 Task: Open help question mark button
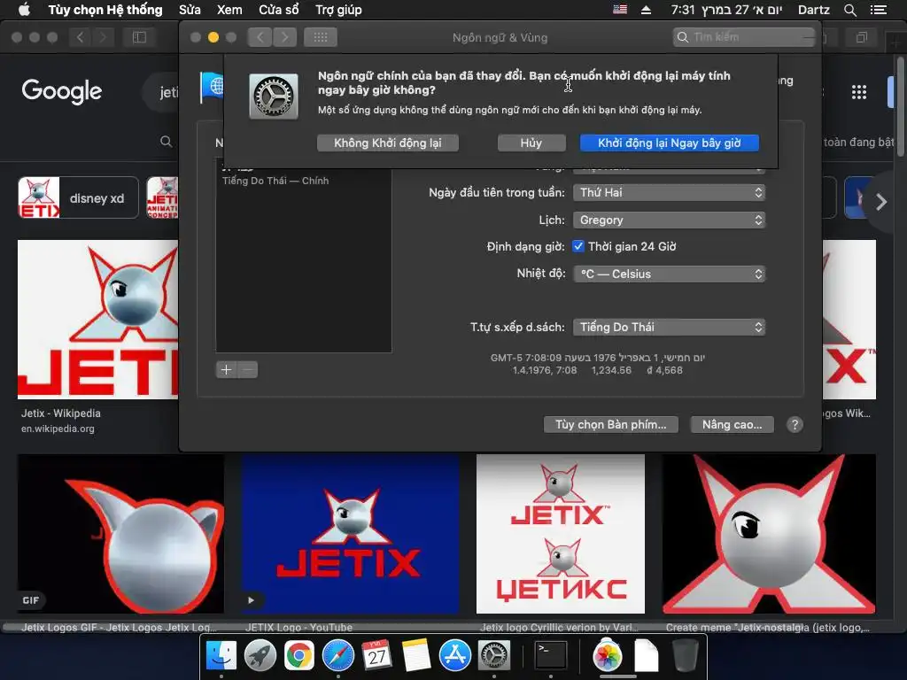click(x=795, y=425)
